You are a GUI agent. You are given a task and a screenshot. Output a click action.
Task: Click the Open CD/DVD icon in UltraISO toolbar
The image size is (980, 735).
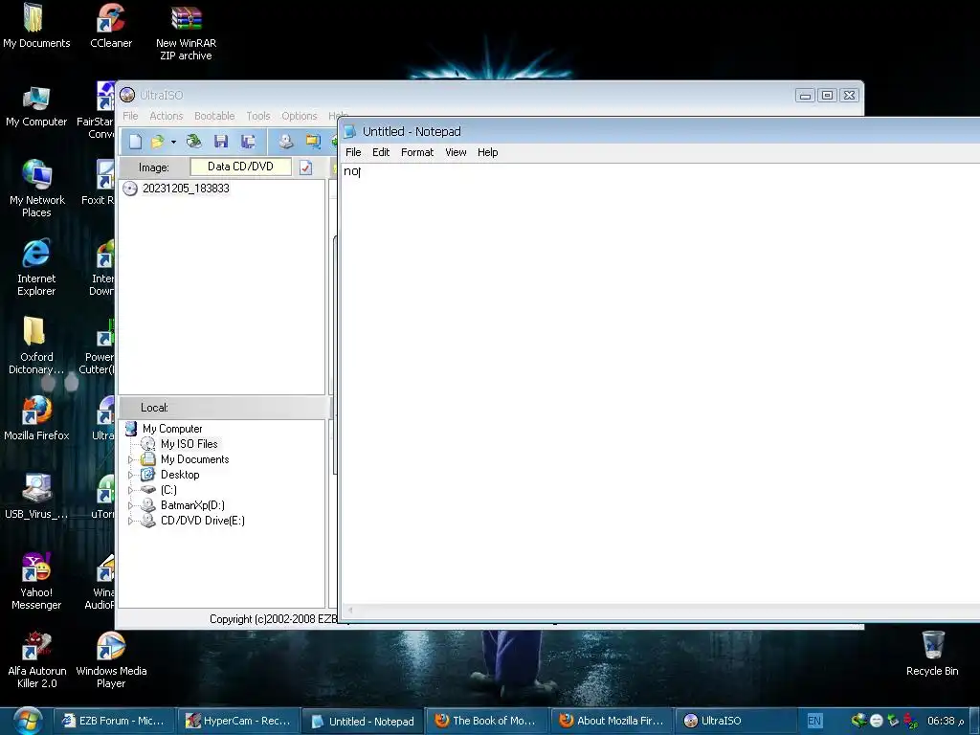coord(193,142)
